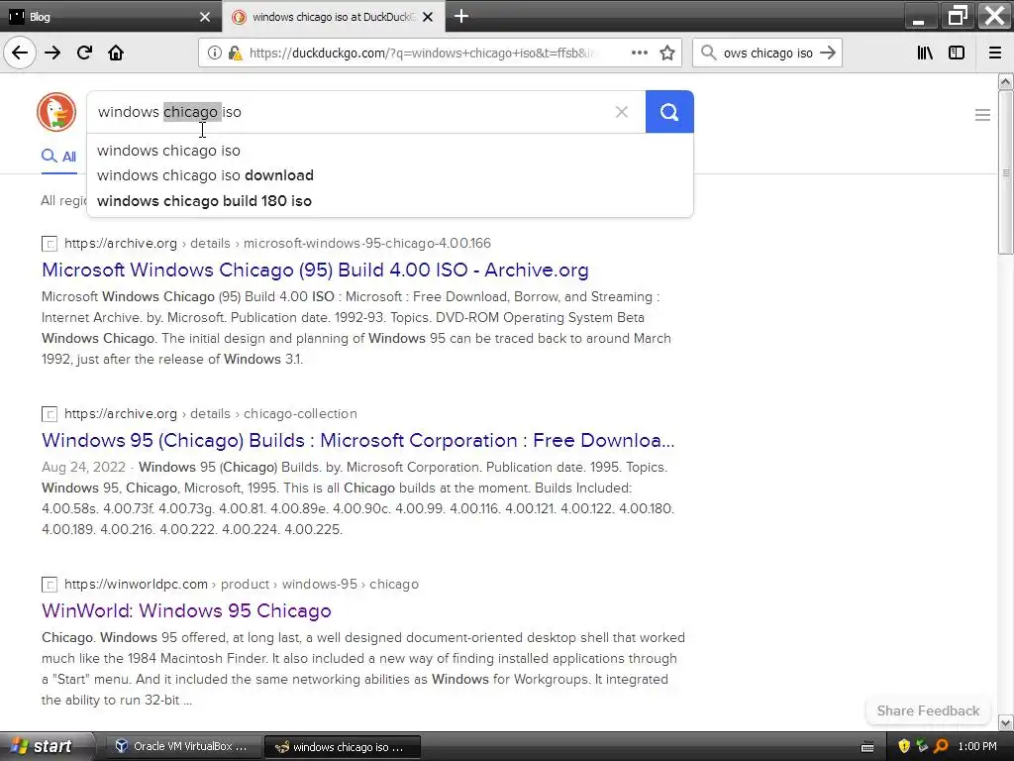The image size is (1014, 761).
Task: Close the Blog tab
Action: click(x=205, y=17)
